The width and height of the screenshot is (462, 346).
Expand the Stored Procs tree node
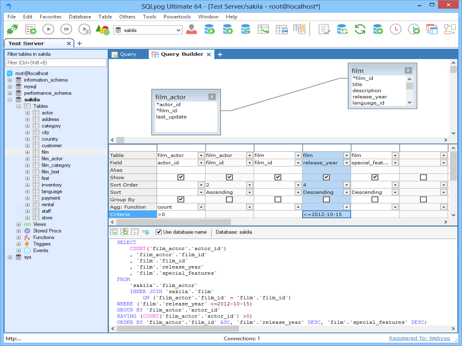pos(19,231)
